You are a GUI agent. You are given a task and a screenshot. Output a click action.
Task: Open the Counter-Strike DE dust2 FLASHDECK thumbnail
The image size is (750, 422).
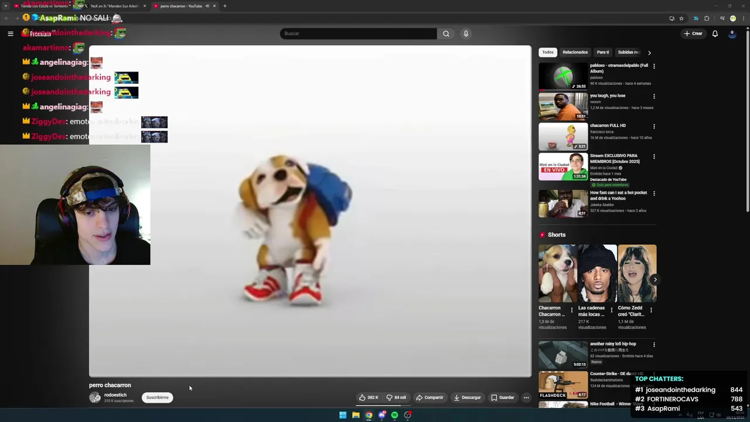563,385
